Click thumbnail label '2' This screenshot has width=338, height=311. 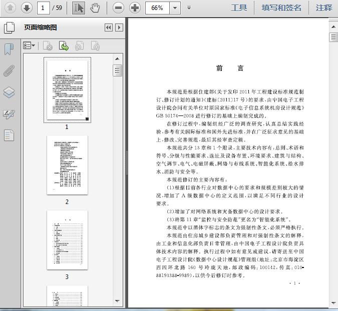(67, 202)
